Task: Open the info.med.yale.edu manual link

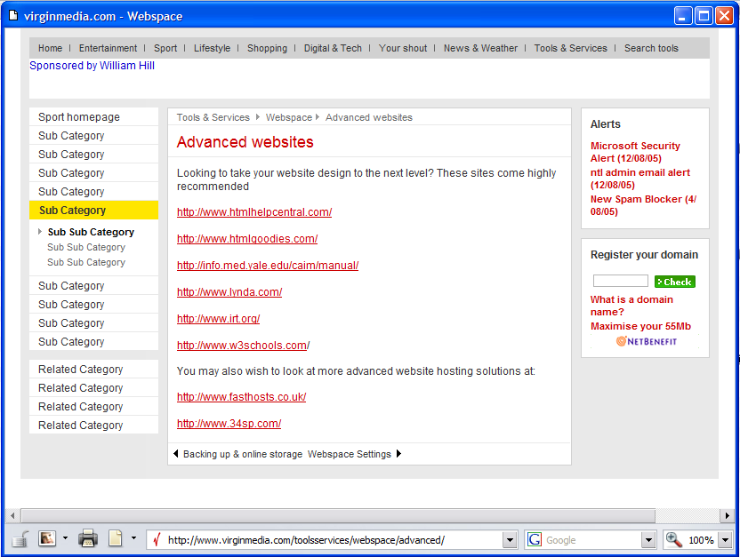Action: coord(268,266)
